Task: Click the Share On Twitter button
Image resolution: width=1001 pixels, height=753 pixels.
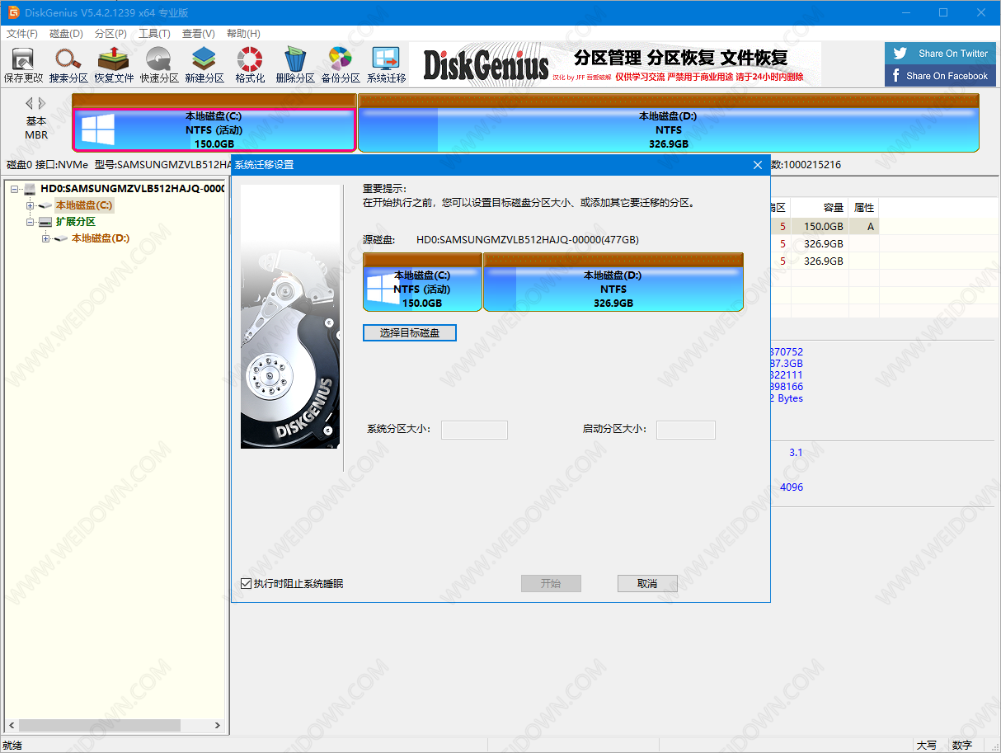Action: point(940,54)
